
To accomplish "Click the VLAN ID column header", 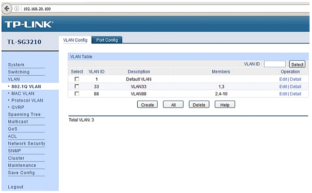I will click(x=97, y=71).
